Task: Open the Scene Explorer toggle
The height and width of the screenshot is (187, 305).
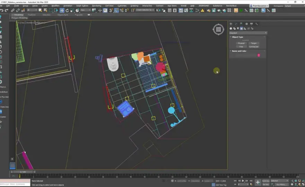Action: (x=169, y=10)
